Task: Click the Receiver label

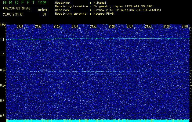Action: tap(62, 10)
